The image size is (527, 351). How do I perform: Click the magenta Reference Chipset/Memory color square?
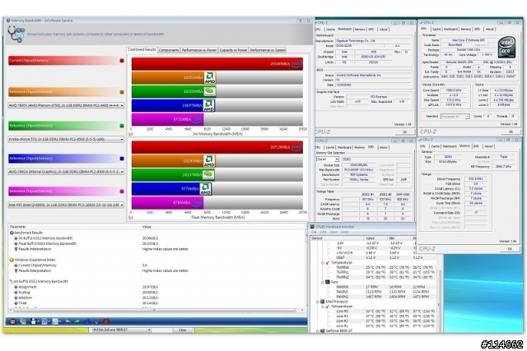tap(122, 192)
